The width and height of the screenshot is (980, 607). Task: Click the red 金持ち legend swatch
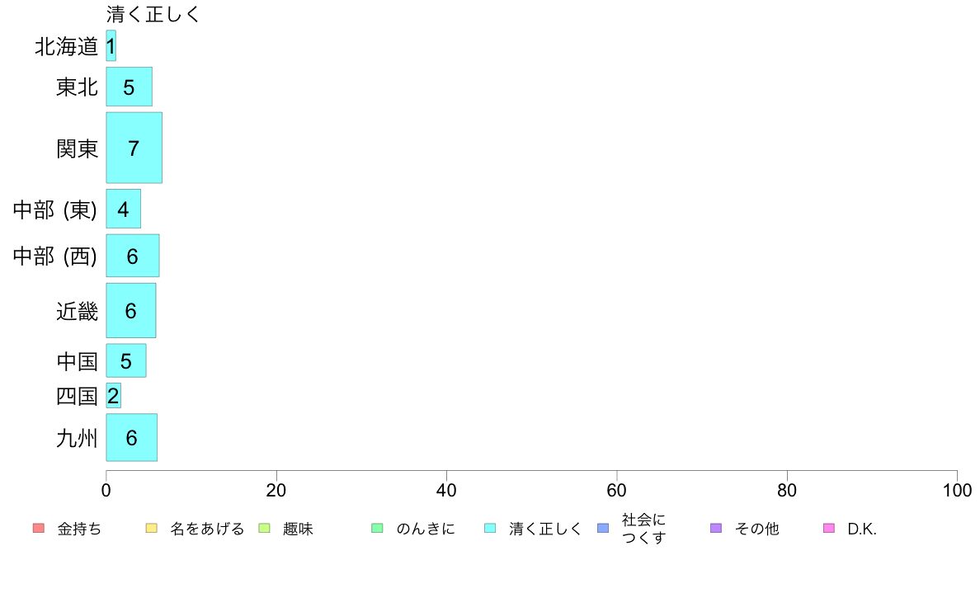(39, 528)
